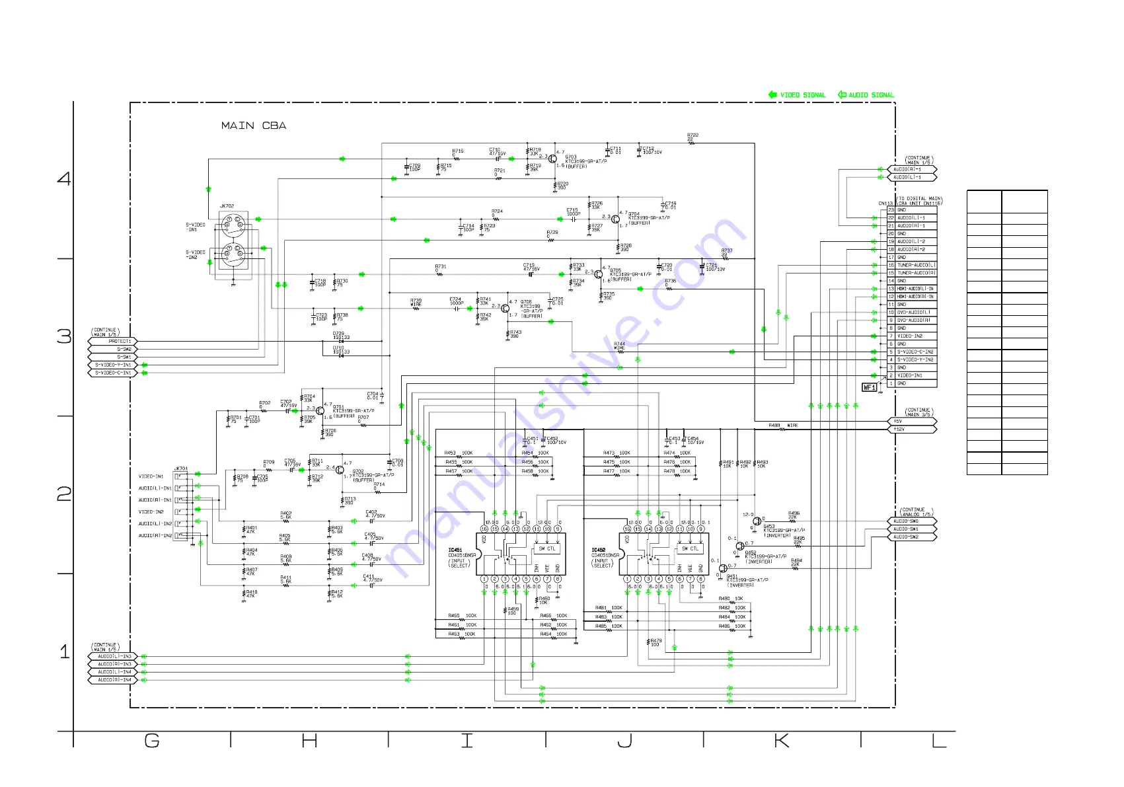
Task: Click the S-VIDEO-IN1 jack label
Action: pyautogui.click(x=195, y=227)
